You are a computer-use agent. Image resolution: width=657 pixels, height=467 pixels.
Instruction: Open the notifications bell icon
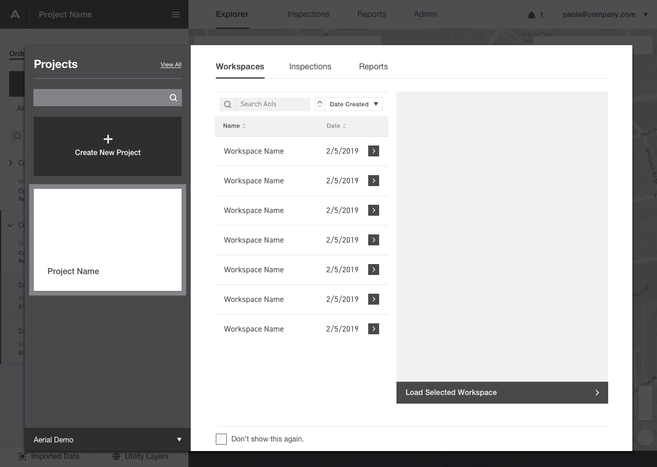[532, 14]
